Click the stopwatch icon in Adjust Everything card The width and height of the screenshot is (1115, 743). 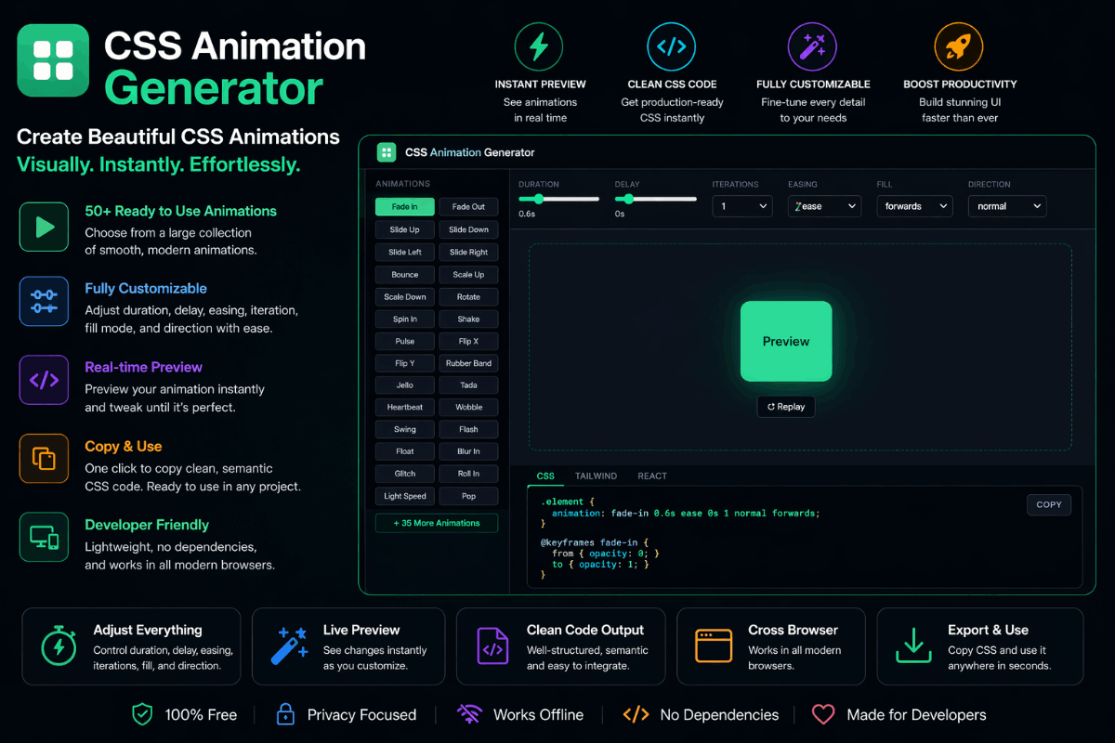point(59,646)
